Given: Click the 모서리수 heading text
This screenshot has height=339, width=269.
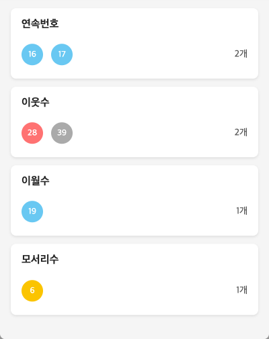Looking at the screenshot, I should pos(40,259).
